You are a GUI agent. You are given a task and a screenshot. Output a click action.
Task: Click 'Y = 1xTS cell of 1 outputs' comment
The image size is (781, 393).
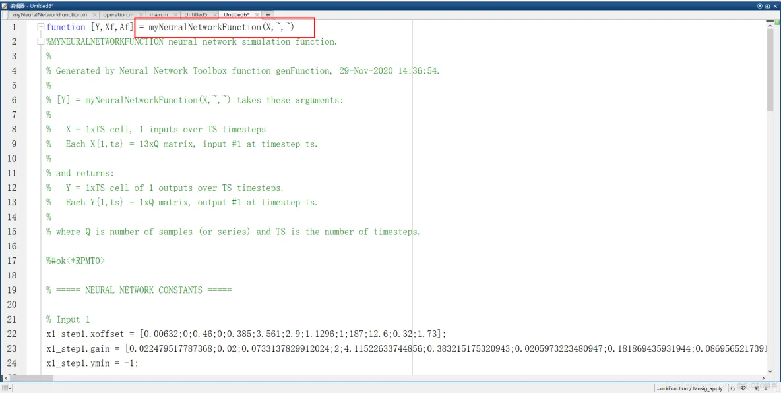point(165,188)
